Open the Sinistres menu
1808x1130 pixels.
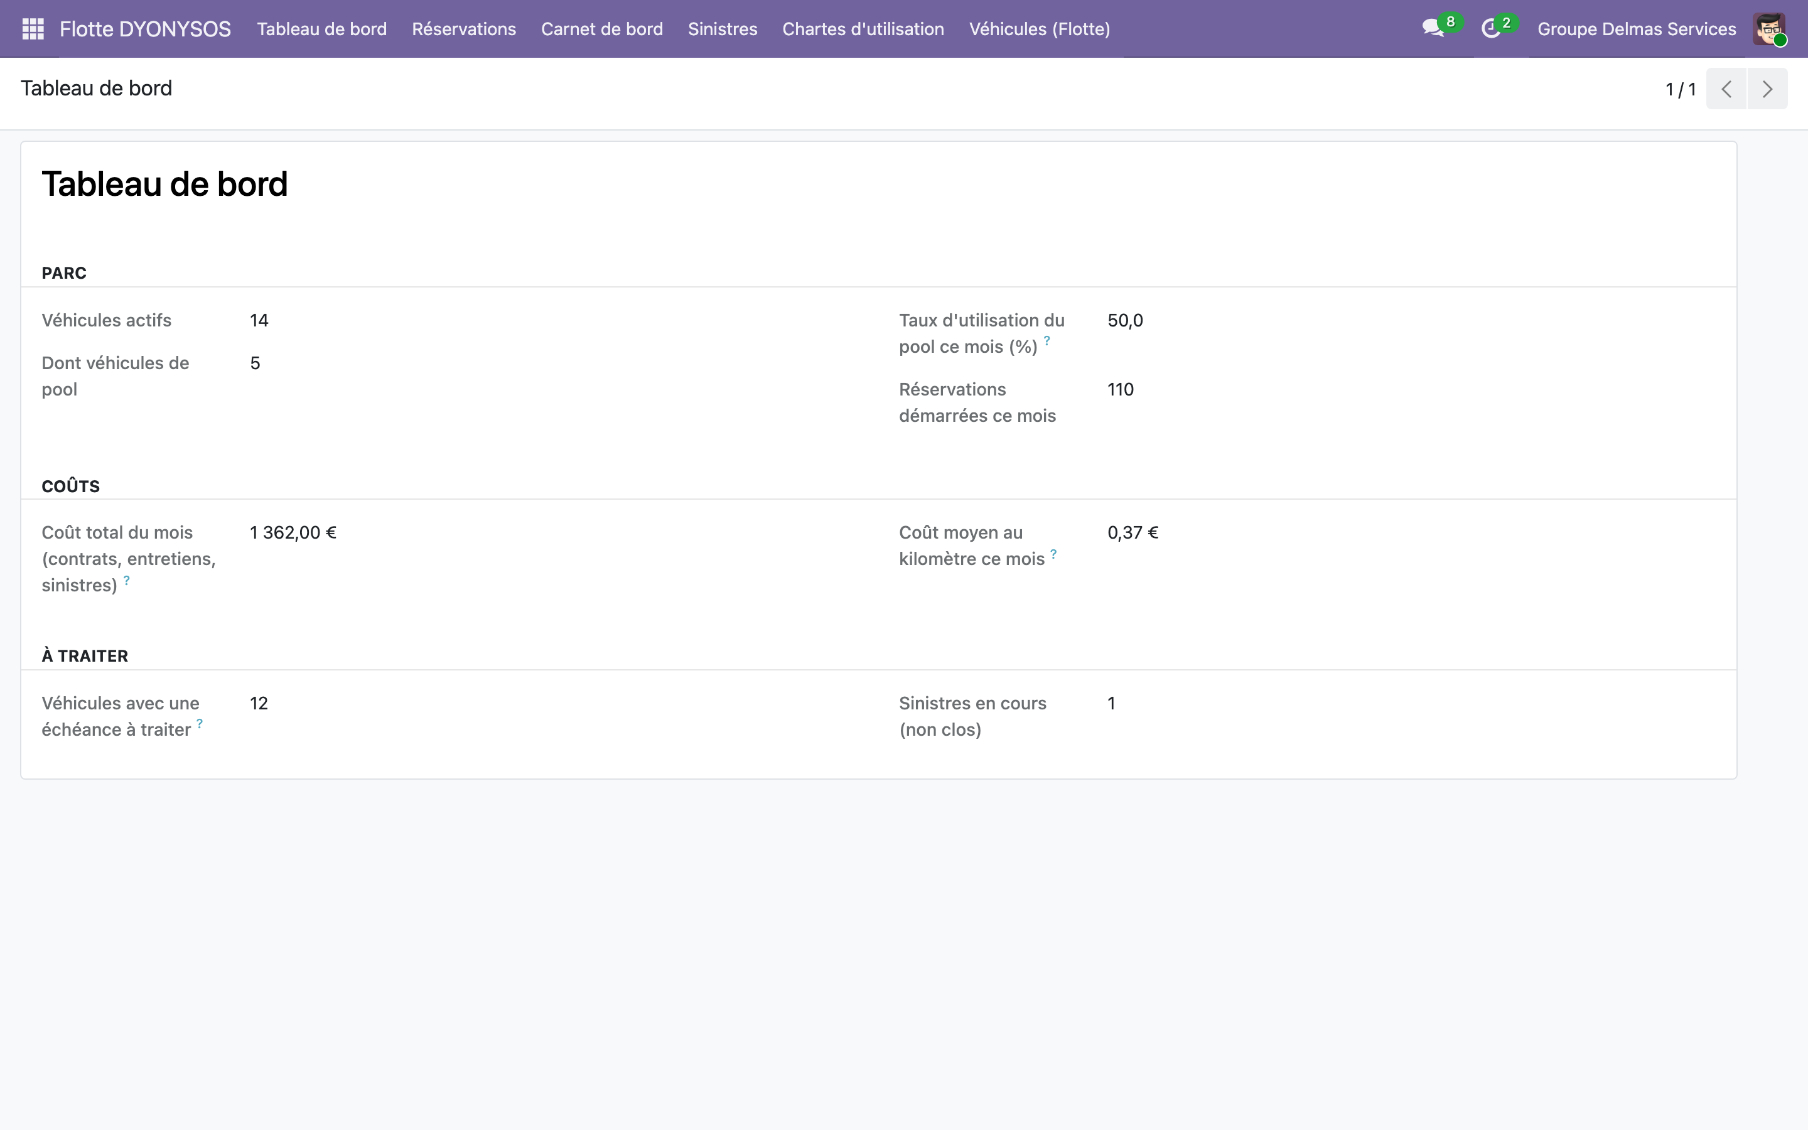(723, 29)
